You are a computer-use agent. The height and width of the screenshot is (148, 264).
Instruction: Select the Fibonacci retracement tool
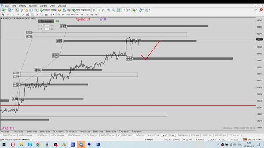(x=33, y=15)
